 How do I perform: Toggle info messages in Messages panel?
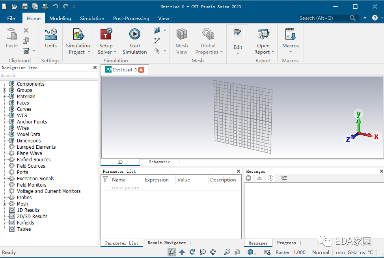click(x=270, y=178)
